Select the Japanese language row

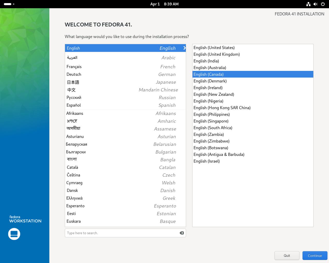[x=125, y=82]
